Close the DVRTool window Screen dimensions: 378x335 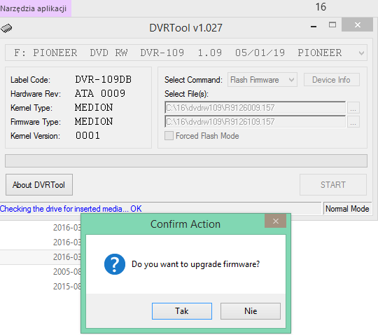(357, 25)
